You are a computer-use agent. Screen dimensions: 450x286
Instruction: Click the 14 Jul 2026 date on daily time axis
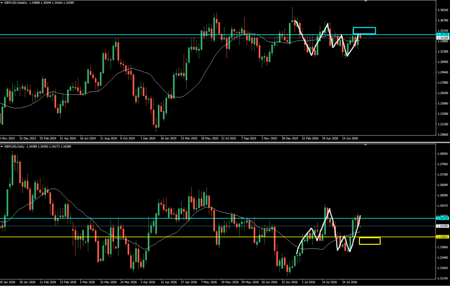point(330,282)
